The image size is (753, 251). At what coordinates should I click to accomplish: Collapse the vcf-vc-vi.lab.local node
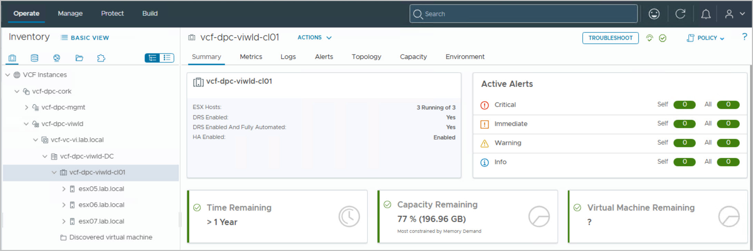click(35, 140)
